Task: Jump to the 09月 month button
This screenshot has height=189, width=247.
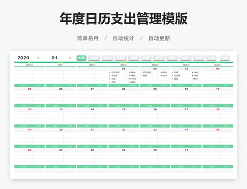Action: pyautogui.click(x=185, y=58)
